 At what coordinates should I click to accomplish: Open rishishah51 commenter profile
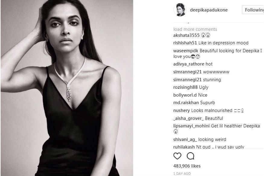click(x=185, y=43)
